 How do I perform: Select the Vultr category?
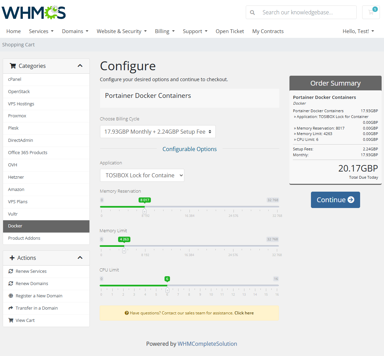pos(46,214)
